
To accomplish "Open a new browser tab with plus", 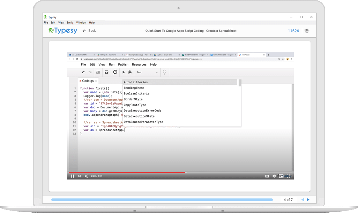I will coord(269,55).
